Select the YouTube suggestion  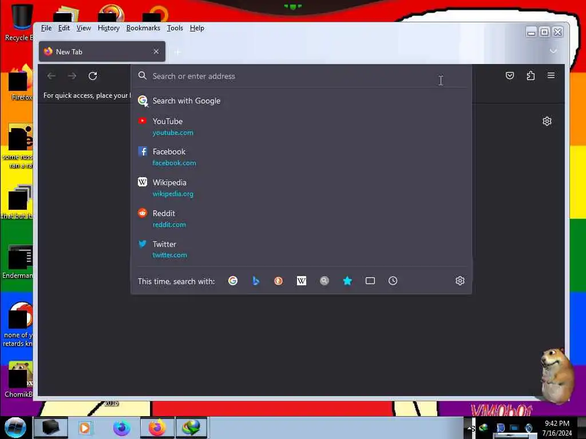pyautogui.click(x=301, y=126)
